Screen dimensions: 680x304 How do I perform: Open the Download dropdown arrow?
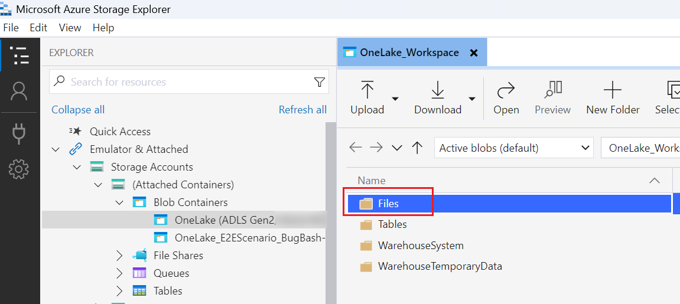472,99
